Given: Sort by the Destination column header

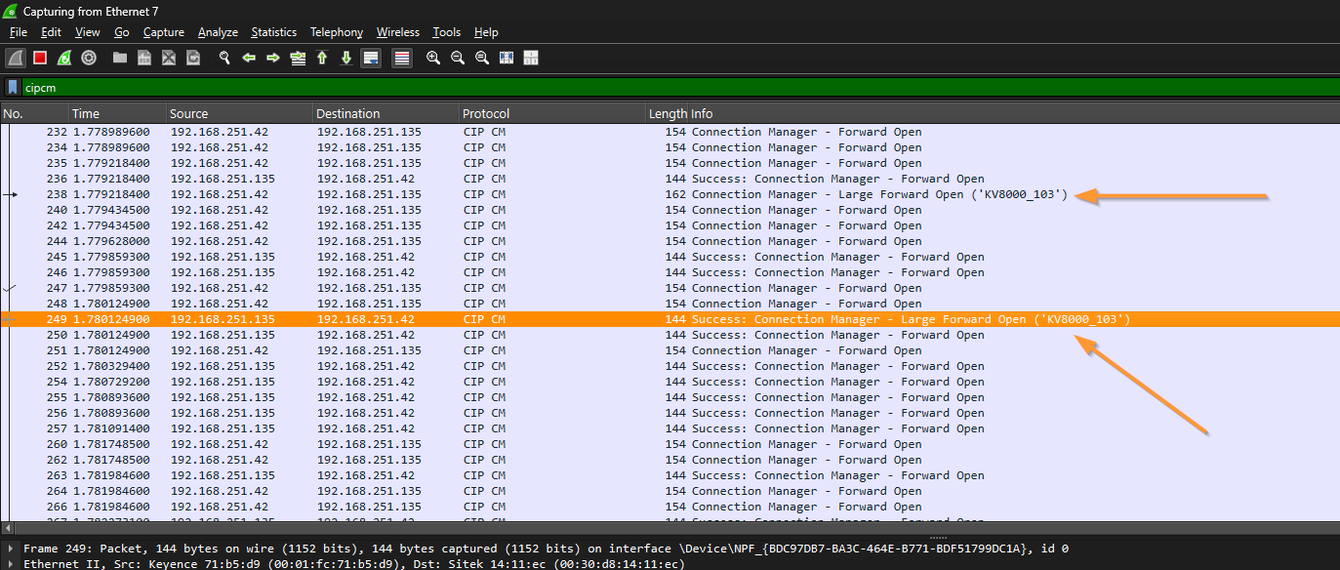Looking at the screenshot, I should 386,113.
